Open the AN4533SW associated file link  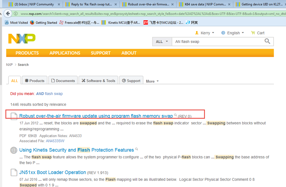(55, 141)
